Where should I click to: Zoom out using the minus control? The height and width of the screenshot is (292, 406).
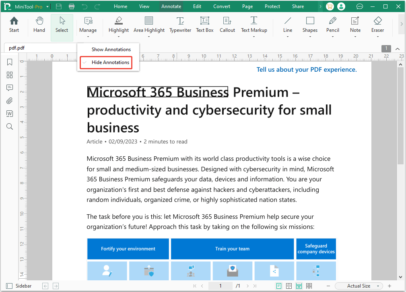(328, 286)
